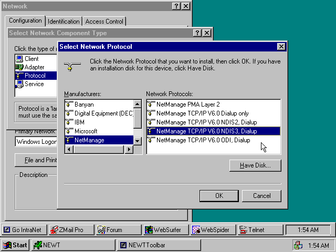Click the Manufacturers vertical scrollbar thumb
Screen dimensions: 336x252
click(x=137, y=118)
